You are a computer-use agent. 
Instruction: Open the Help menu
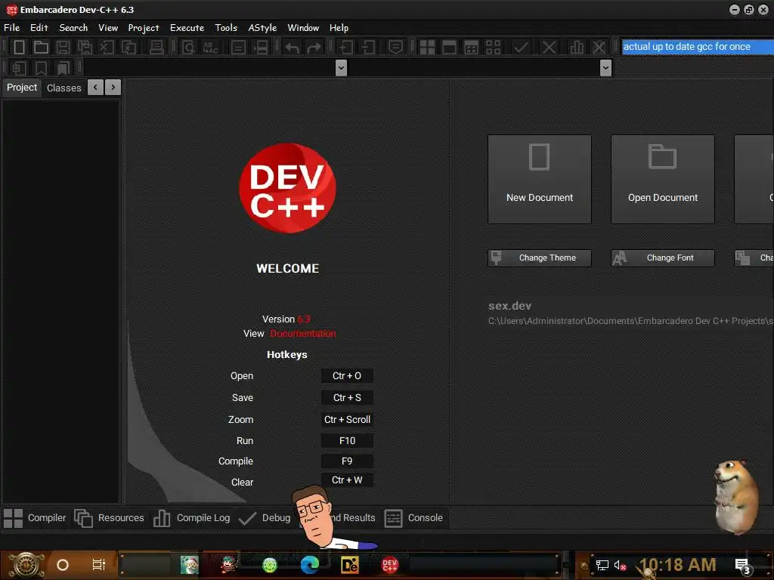tap(339, 28)
